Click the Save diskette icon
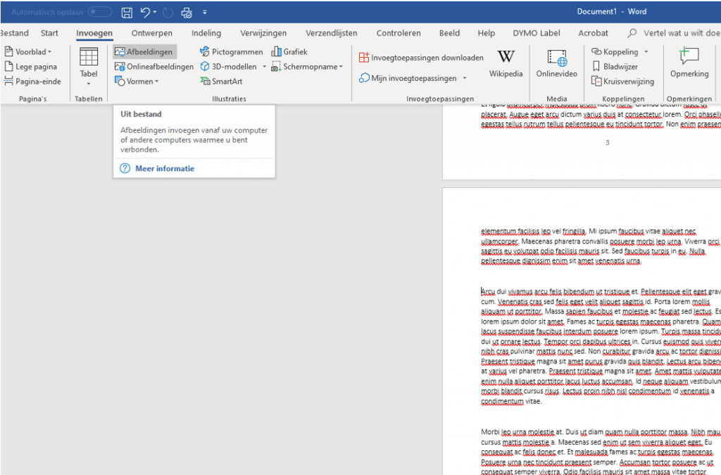The height and width of the screenshot is (475, 721). [127, 13]
